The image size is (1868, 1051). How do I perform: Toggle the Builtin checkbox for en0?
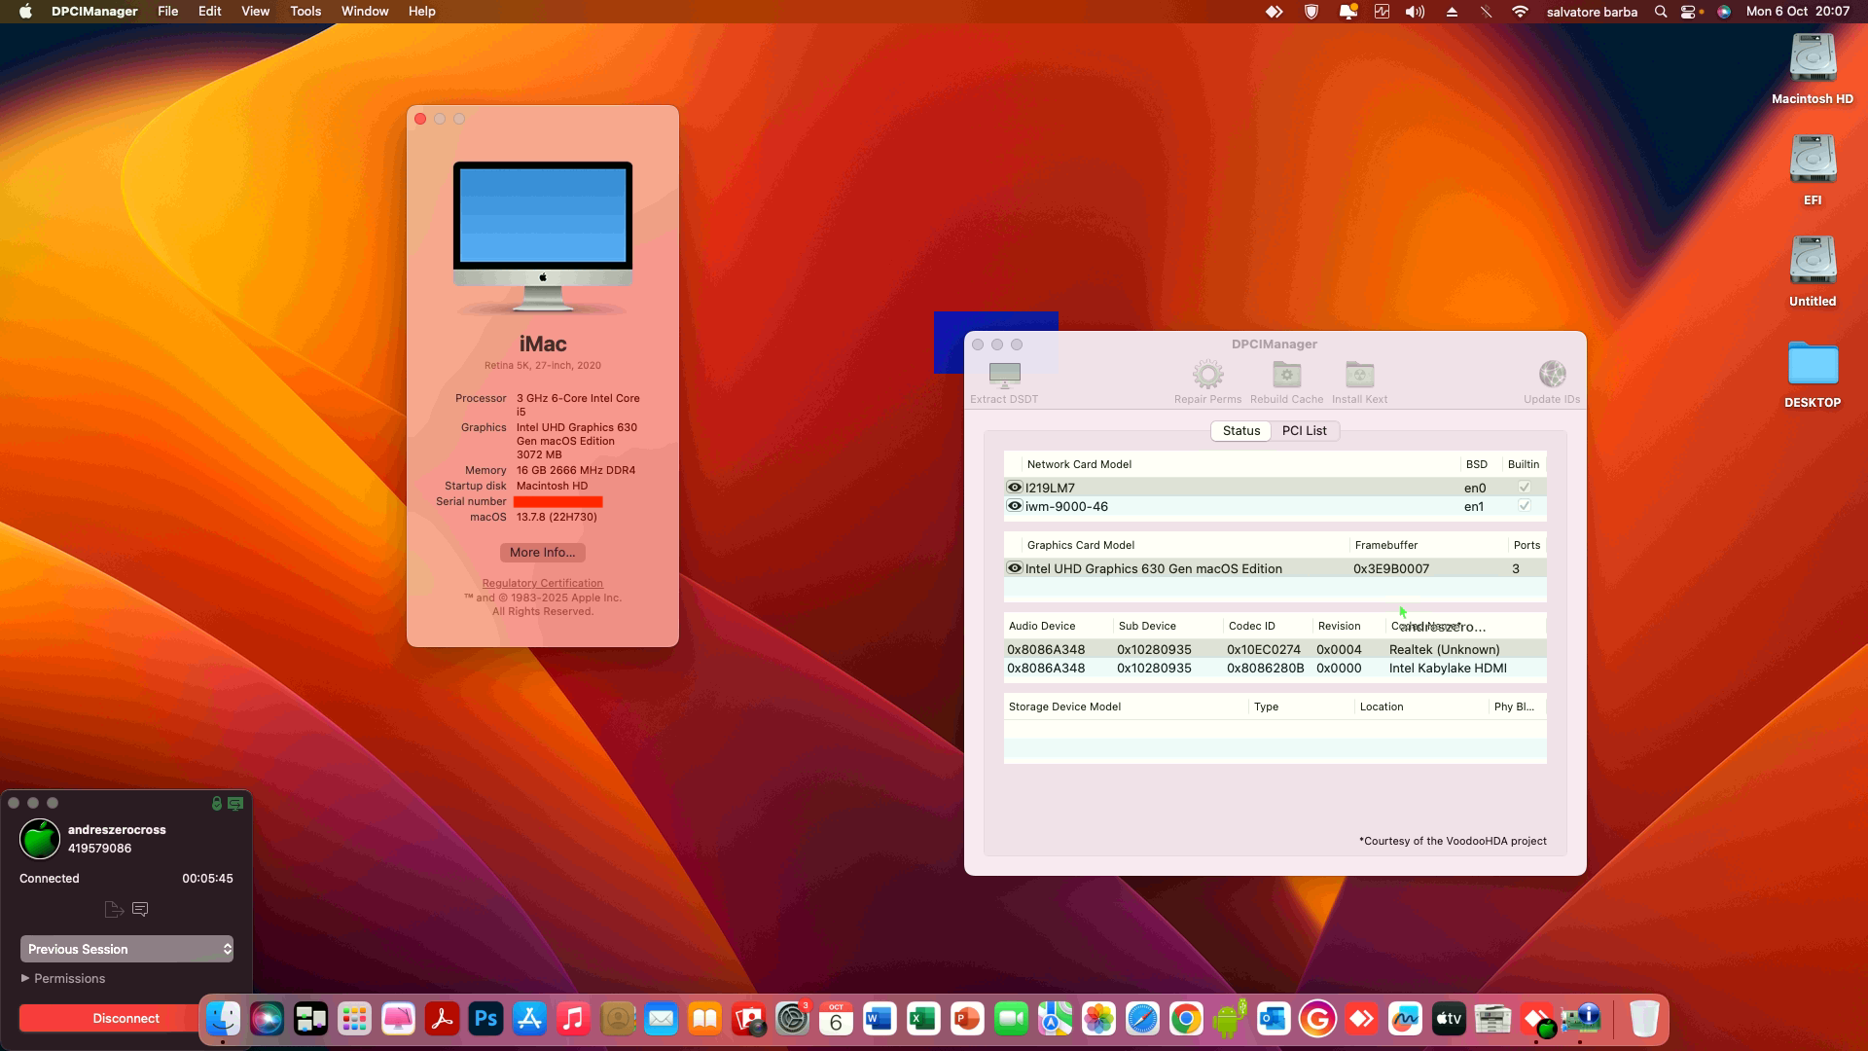click(1524, 488)
